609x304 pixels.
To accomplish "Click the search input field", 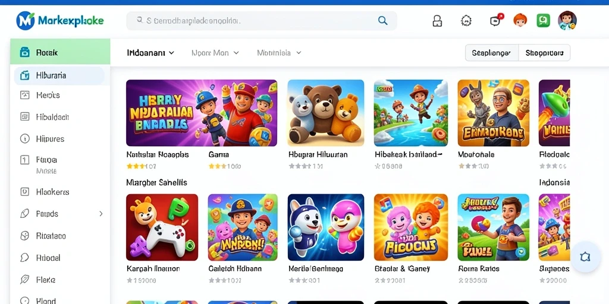I will 262,21.
